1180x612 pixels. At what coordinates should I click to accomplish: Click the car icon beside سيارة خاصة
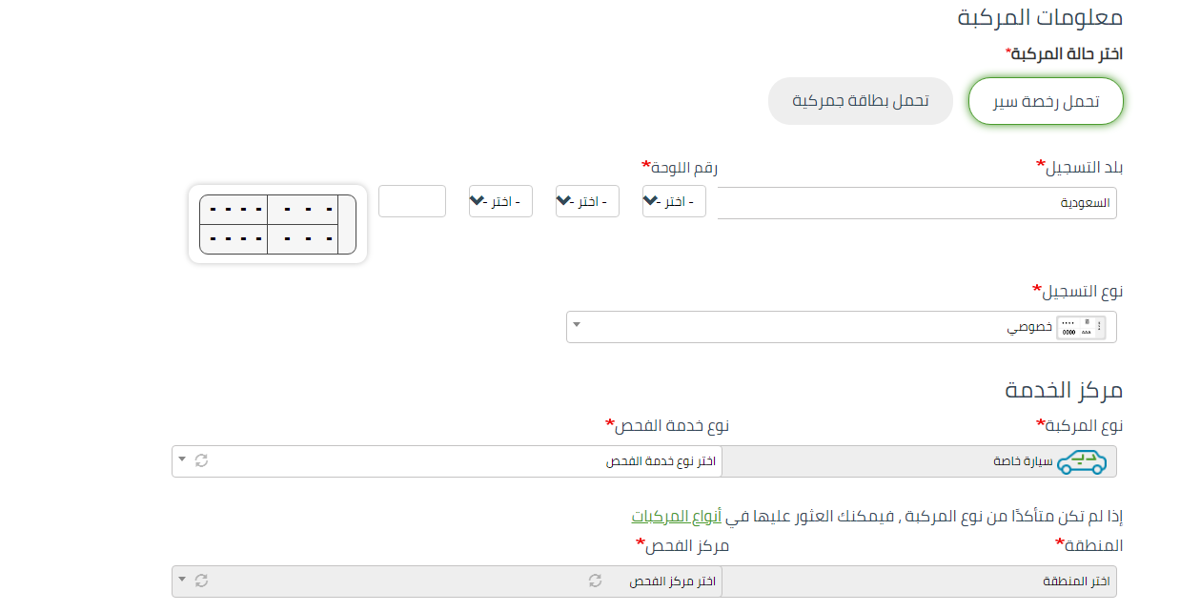(1081, 462)
